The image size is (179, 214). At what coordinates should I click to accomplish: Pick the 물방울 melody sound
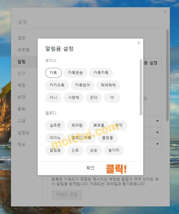coord(108,138)
